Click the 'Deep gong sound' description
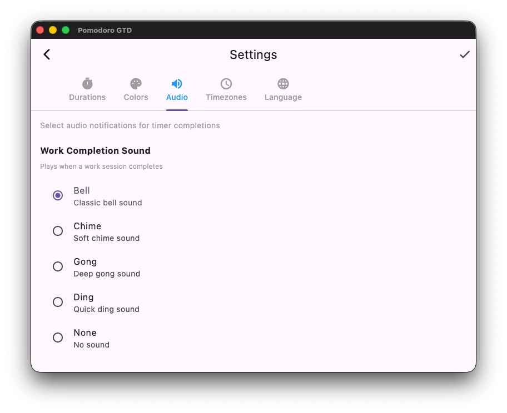This screenshot has width=507, height=413. pyautogui.click(x=107, y=274)
